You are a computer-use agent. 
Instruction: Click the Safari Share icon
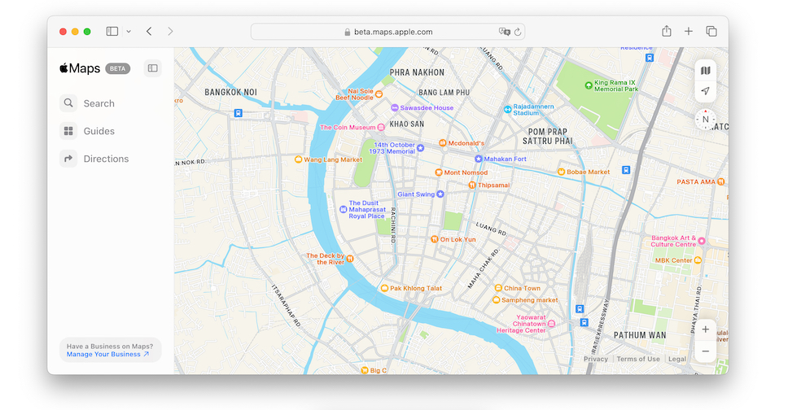[x=667, y=32]
